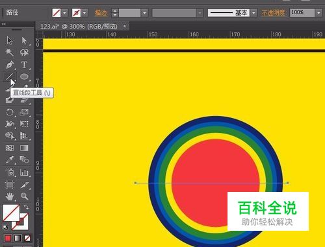Viewport: 325px width, 247px height.
Task: Select the Selection tool black arrow
Action: click(10, 41)
